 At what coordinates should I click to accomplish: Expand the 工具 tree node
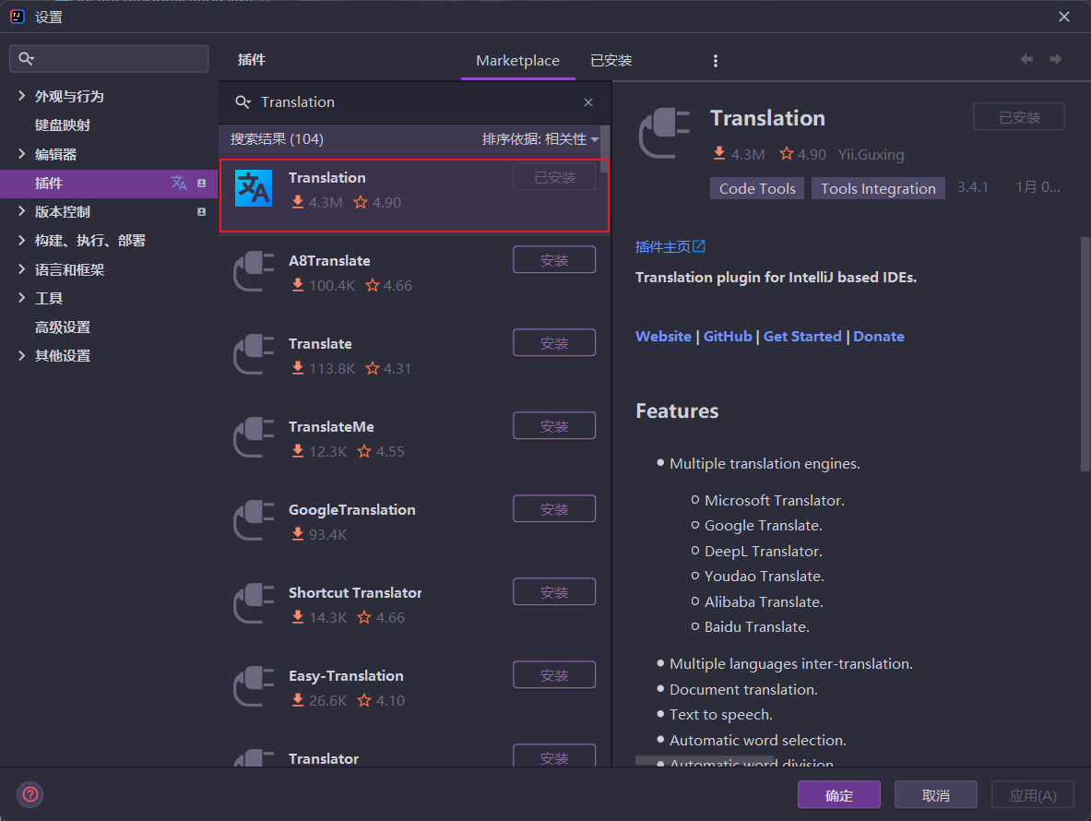click(x=21, y=298)
